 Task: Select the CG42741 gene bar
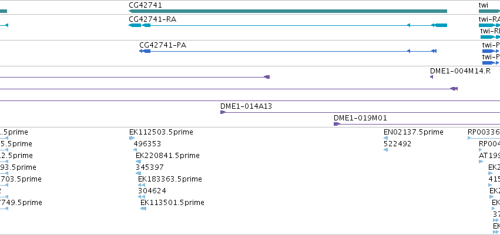[288, 11]
